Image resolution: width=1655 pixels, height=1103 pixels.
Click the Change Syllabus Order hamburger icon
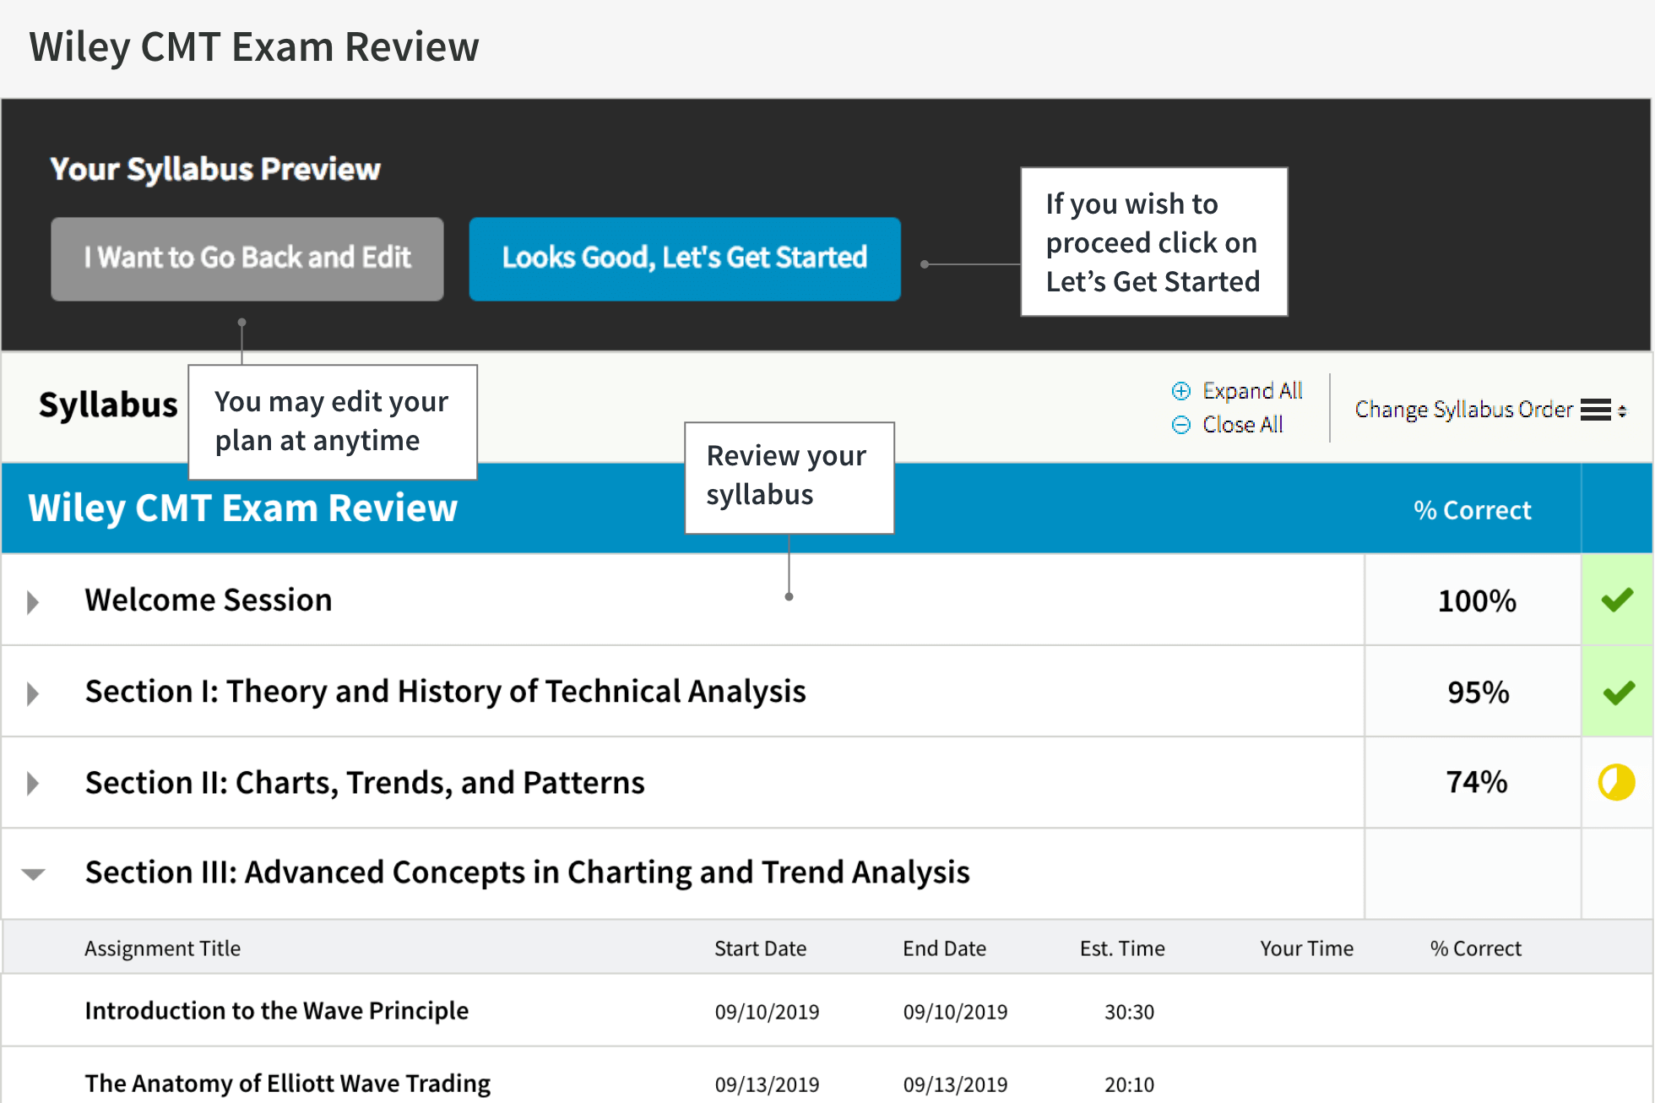click(x=1595, y=410)
